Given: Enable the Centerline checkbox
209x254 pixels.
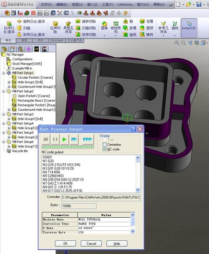Looking at the screenshot, I should (x=104, y=144).
